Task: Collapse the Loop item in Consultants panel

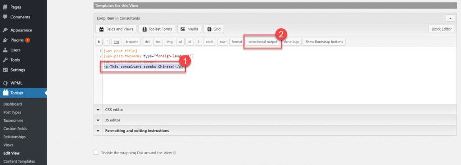Action: point(450,18)
